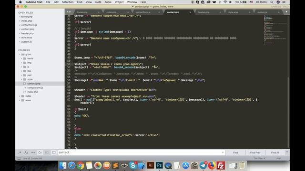This screenshot has width=305, height=171.
Task: Select index.php in the grom folder tree
Action: point(33,92)
